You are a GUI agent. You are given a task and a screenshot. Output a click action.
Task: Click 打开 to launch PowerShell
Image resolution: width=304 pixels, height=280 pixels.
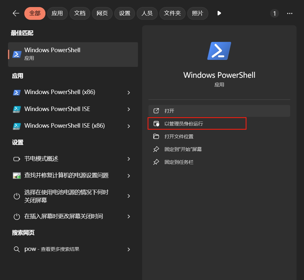(219, 111)
